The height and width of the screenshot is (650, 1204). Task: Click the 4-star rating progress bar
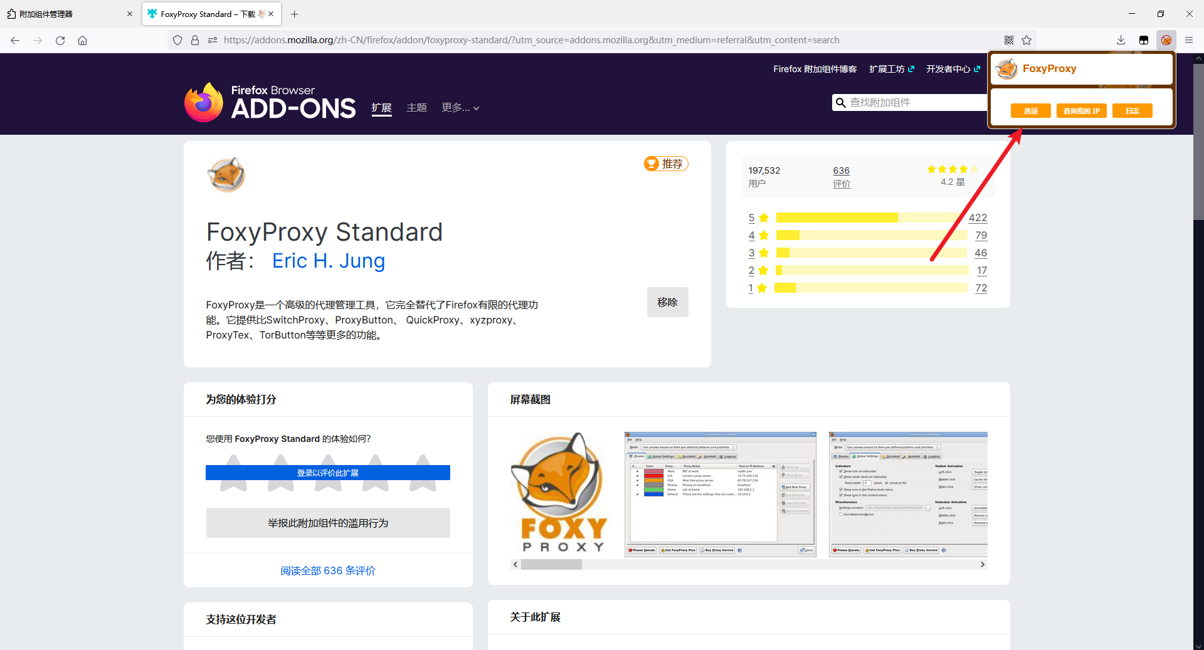tap(872, 235)
